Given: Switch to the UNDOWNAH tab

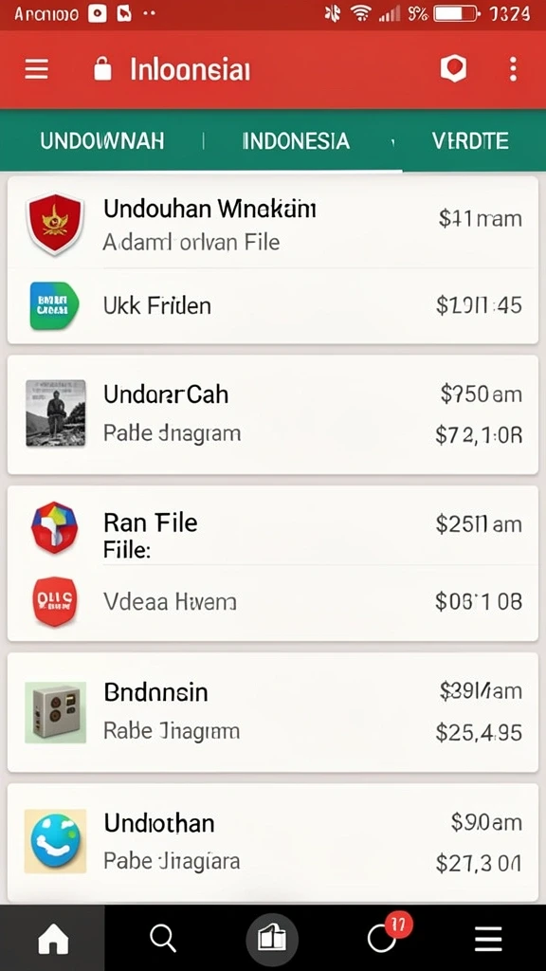Looking at the screenshot, I should [102, 141].
